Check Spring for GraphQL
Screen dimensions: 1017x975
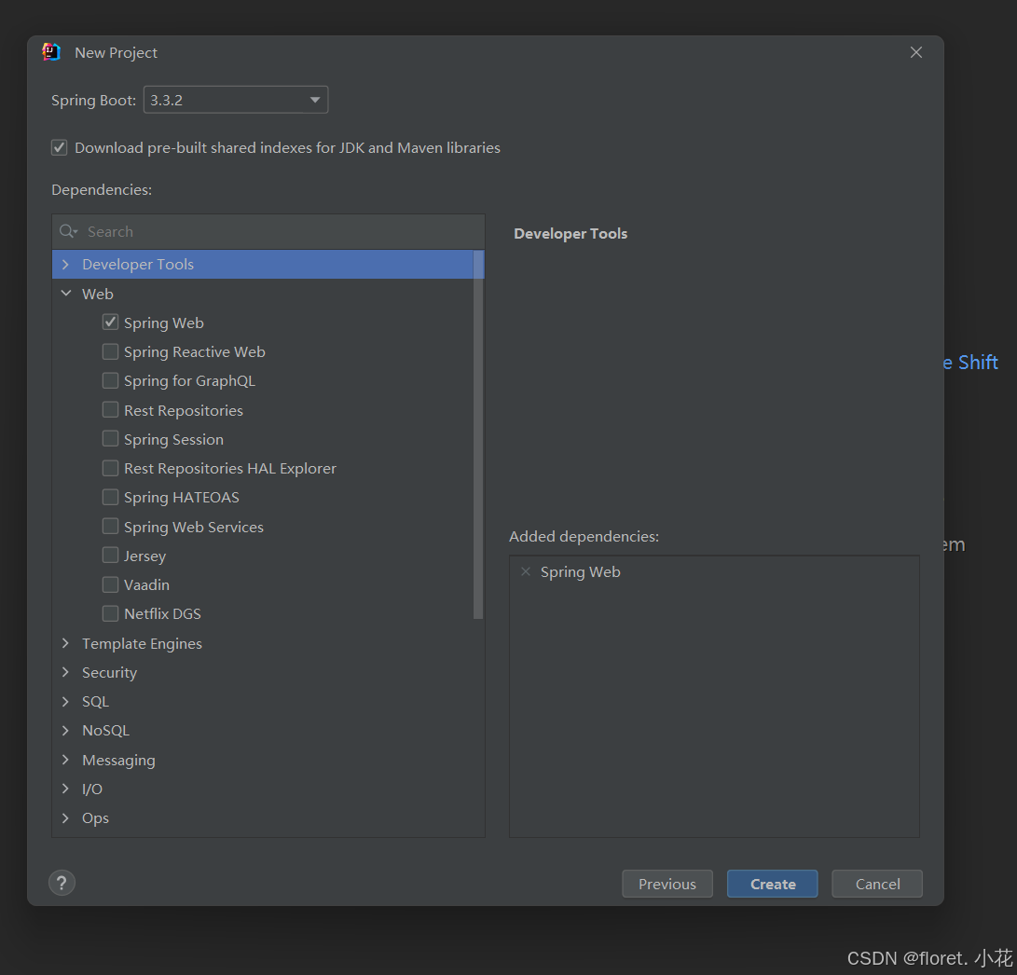point(110,381)
